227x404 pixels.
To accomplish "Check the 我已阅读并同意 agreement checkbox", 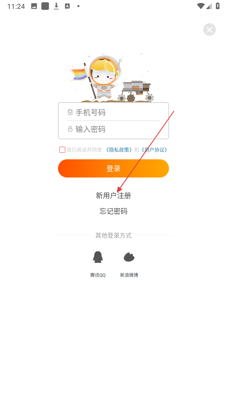I will click(x=62, y=150).
